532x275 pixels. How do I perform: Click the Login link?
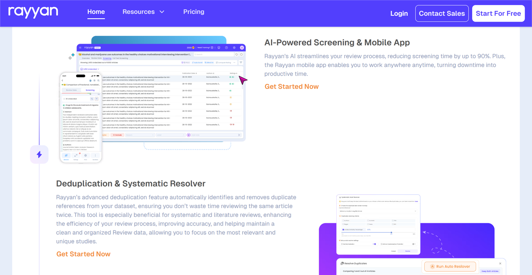click(399, 13)
